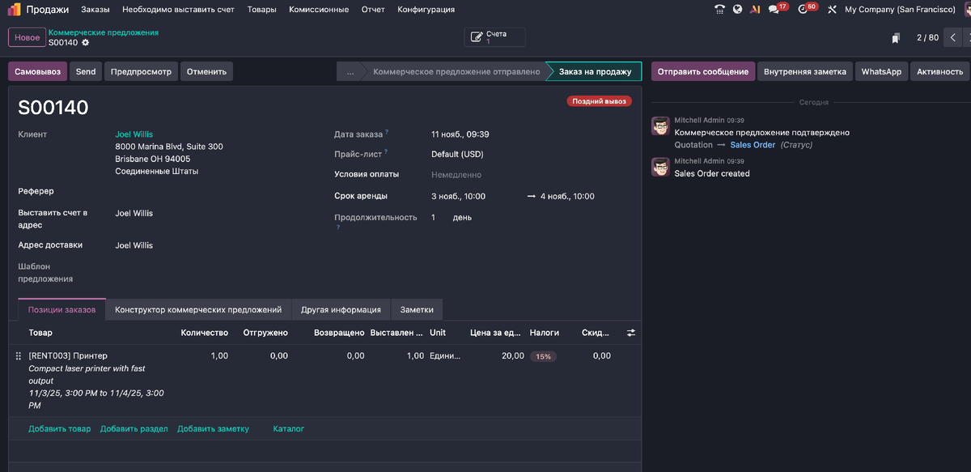The image size is (971, 472).
Task: Switch to Позиции заказов tab
Action: (x=62, y=309)
